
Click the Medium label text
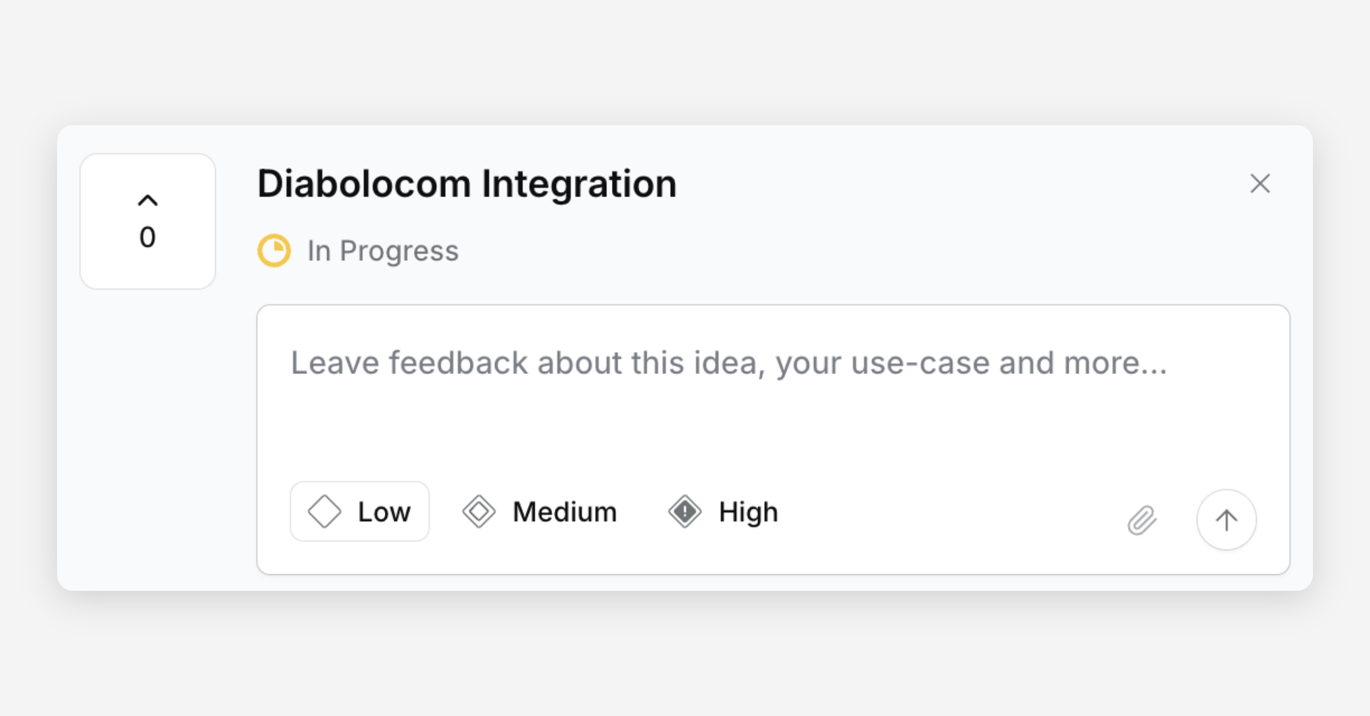click(565, 512)
